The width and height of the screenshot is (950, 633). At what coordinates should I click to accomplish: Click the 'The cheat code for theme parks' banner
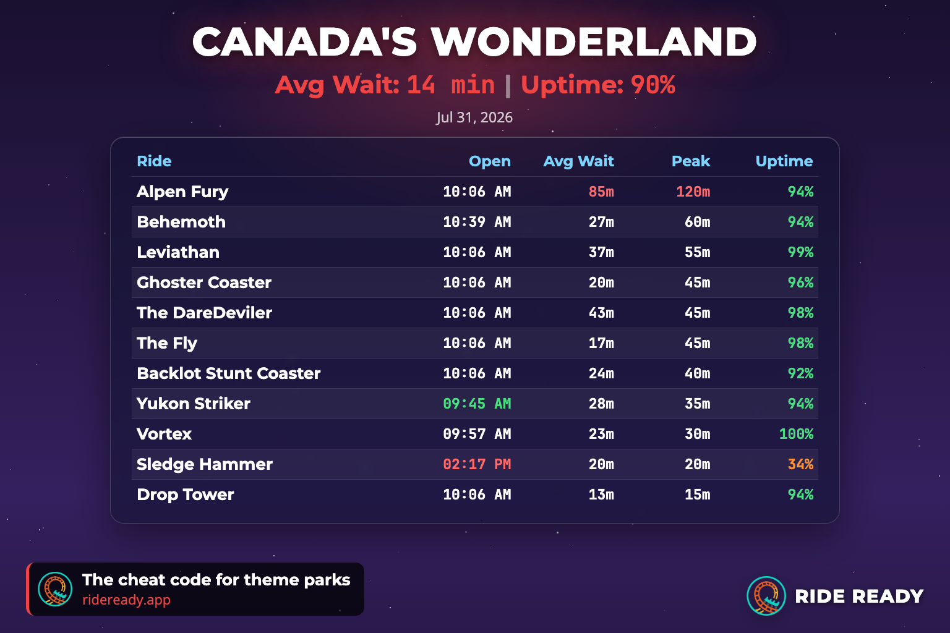pos(195,589)
